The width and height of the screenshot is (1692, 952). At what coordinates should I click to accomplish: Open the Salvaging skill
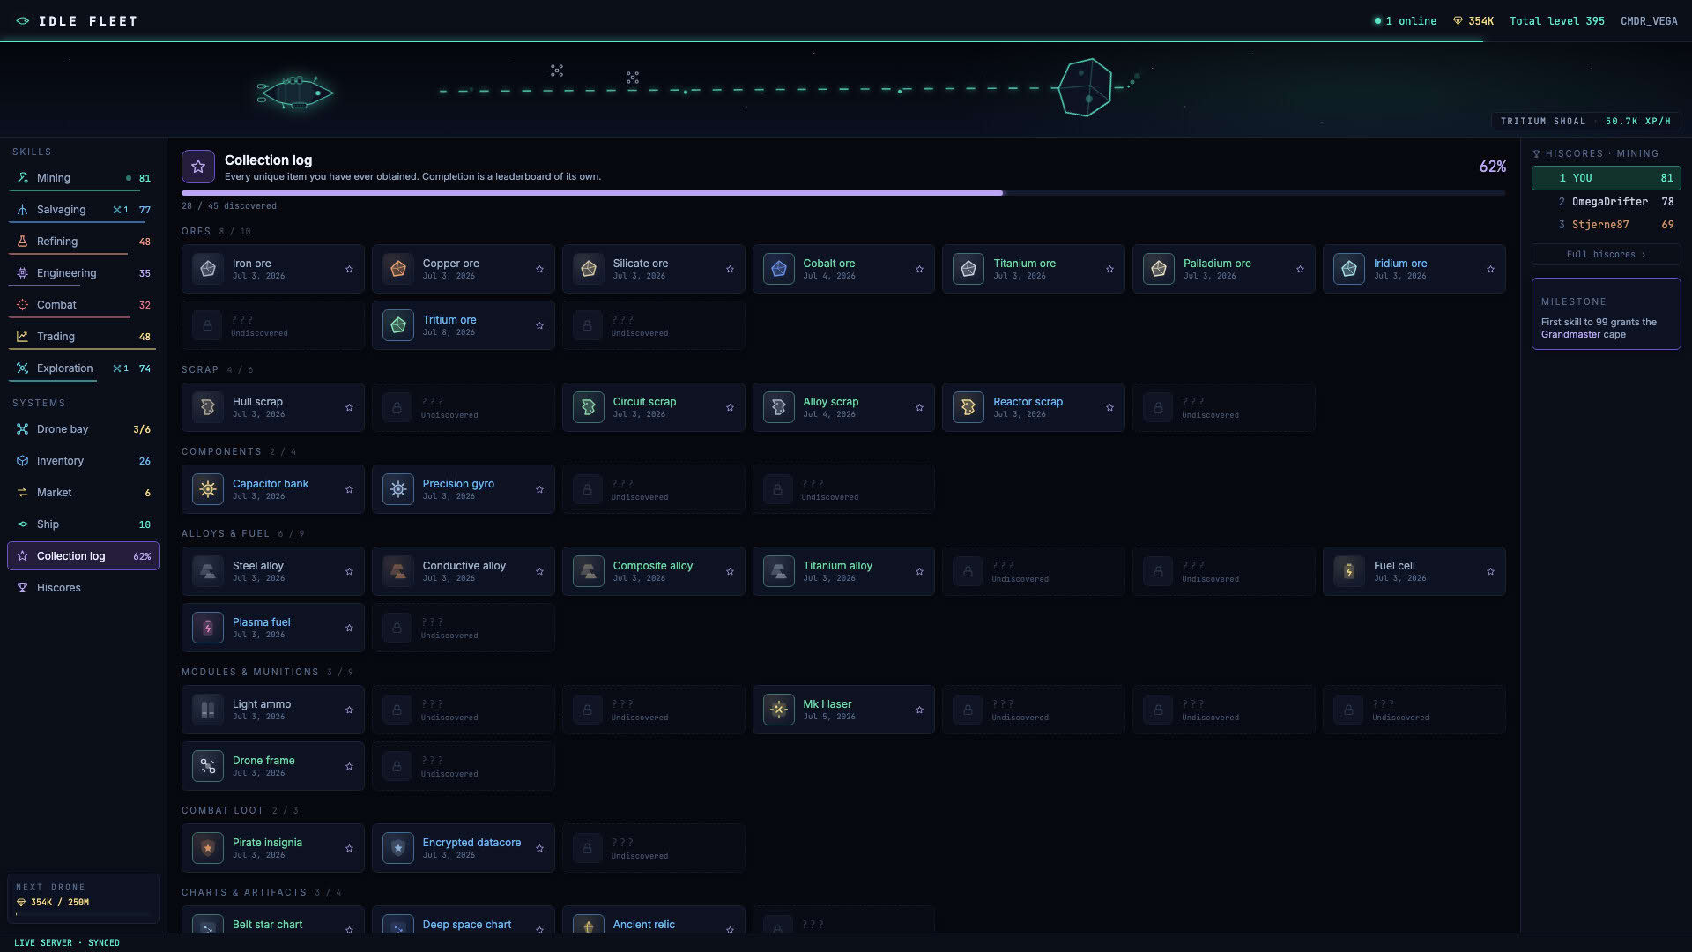(83, 210)
